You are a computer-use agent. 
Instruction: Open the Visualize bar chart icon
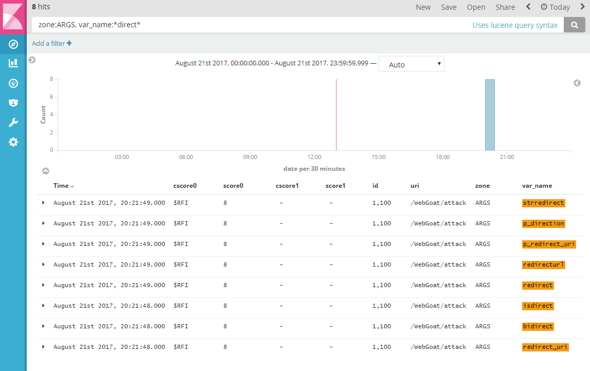(13, 63)
